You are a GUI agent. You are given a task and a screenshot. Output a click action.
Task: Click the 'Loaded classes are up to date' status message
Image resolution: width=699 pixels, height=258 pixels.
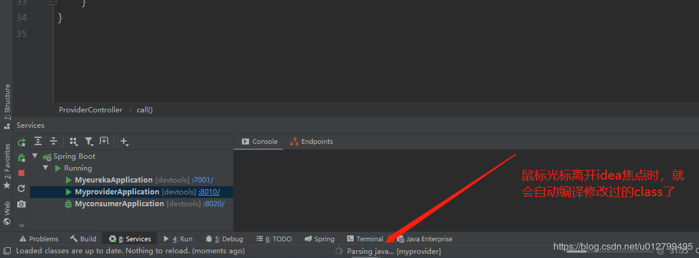tap(130, 251)
